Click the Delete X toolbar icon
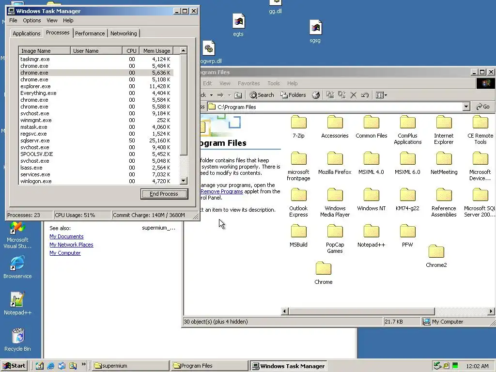Image resolution: width=496 pixels, height=372 pixels. (x=353, y=95)
